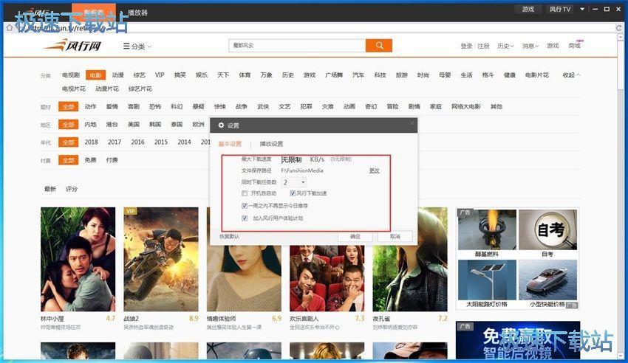Select the 电视剧 category

click(71, 75)
